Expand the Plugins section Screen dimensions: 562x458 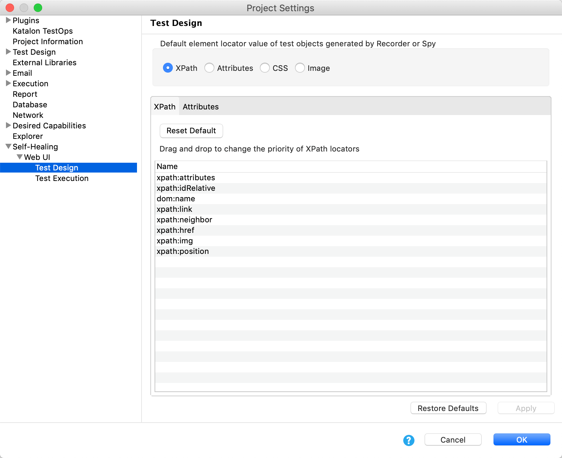7,20
